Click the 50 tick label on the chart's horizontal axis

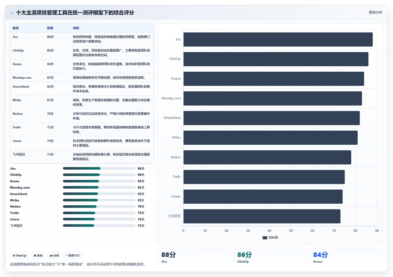tap(291, 231)
